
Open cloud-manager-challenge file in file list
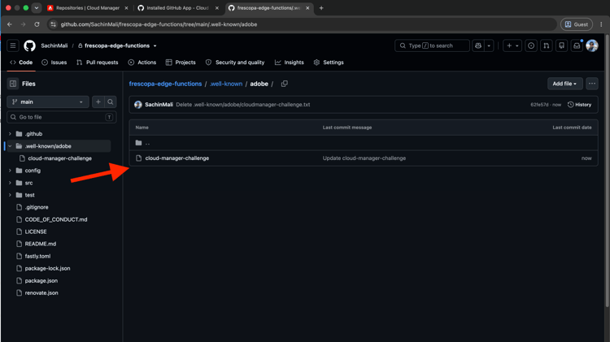coord(177,158)
